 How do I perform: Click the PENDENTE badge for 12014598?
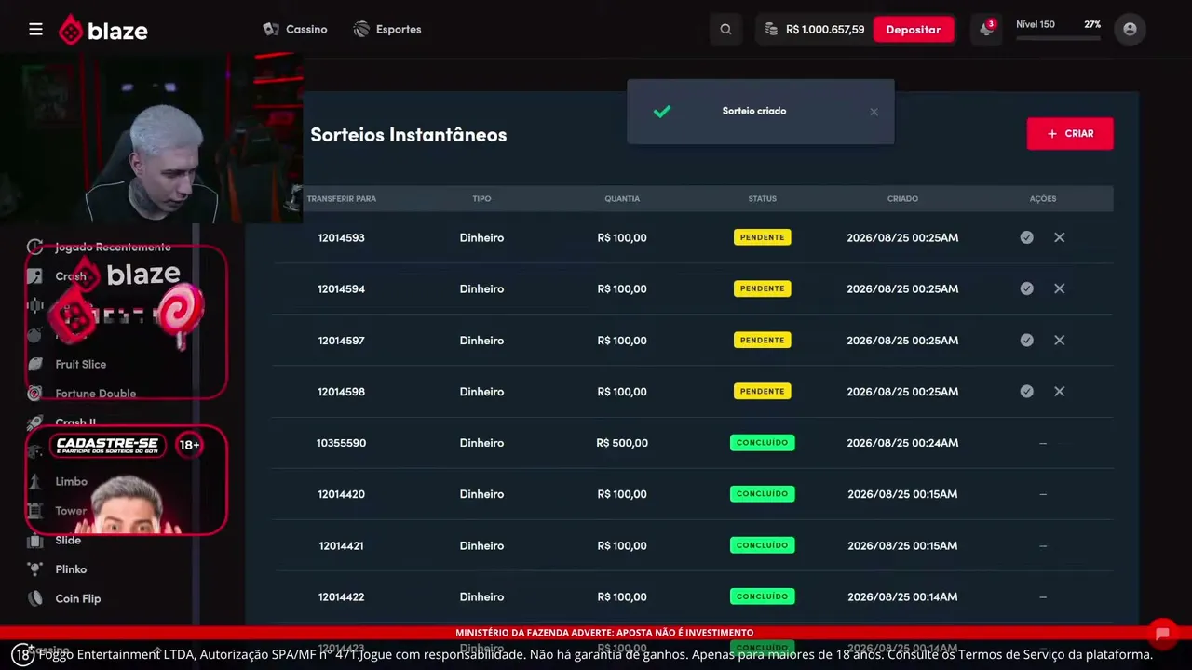point(762,391)
